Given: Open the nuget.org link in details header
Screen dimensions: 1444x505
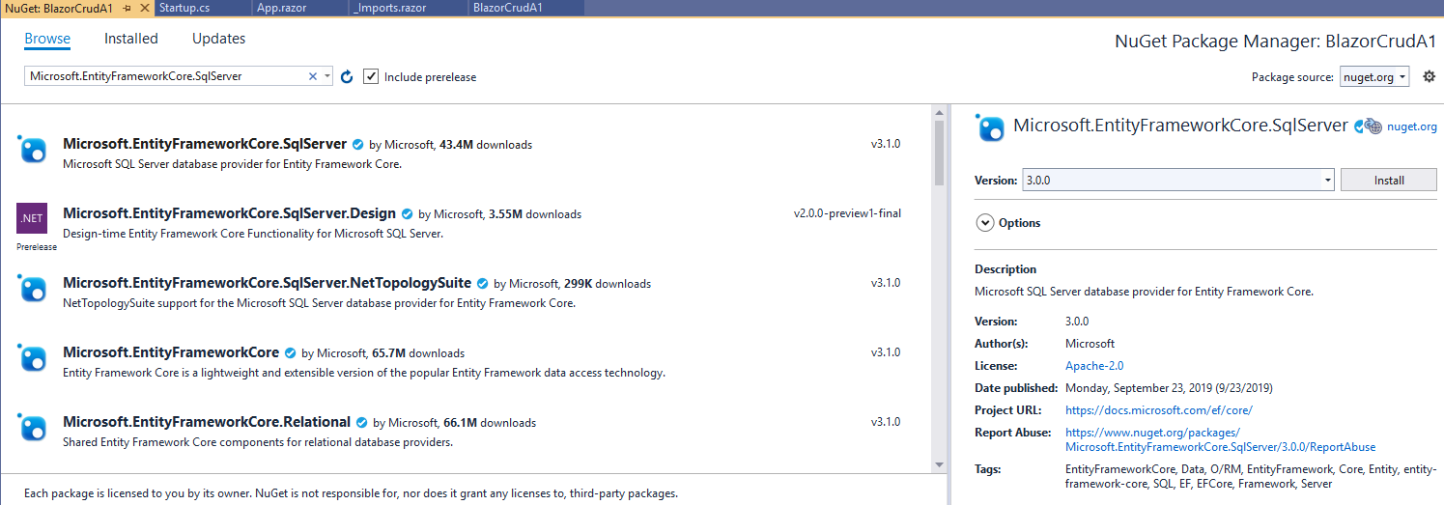Looking at the screenshot, I should 1412,126.
